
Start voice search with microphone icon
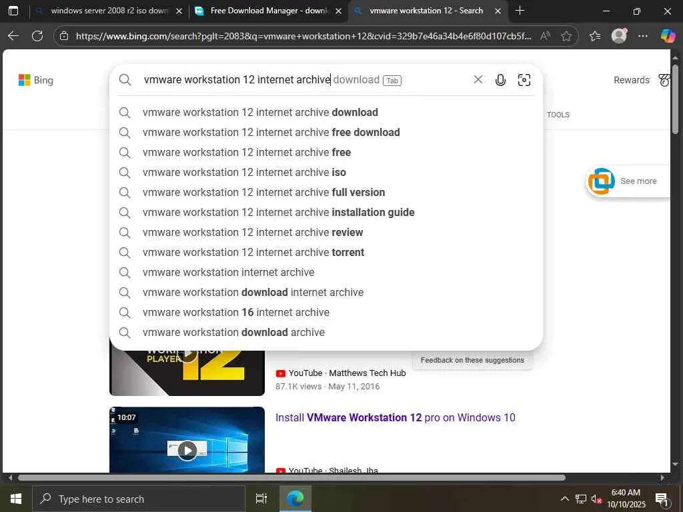(x=500, y=80)
